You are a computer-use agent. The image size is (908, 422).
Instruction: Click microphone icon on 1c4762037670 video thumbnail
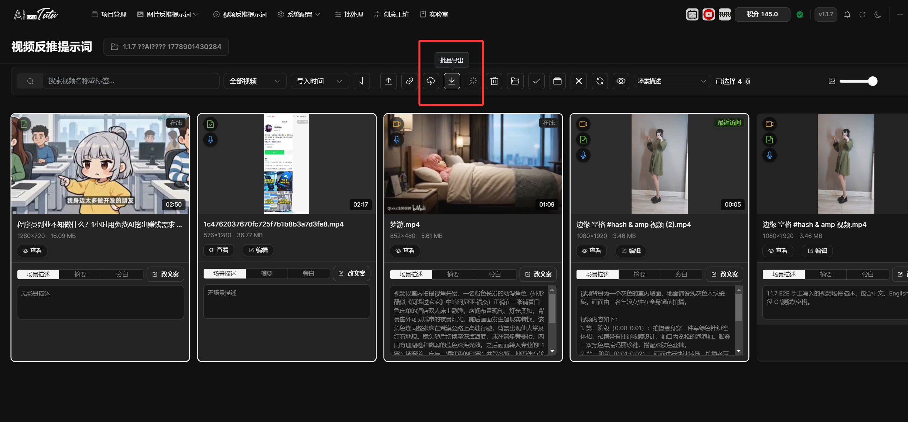point(210,140)
